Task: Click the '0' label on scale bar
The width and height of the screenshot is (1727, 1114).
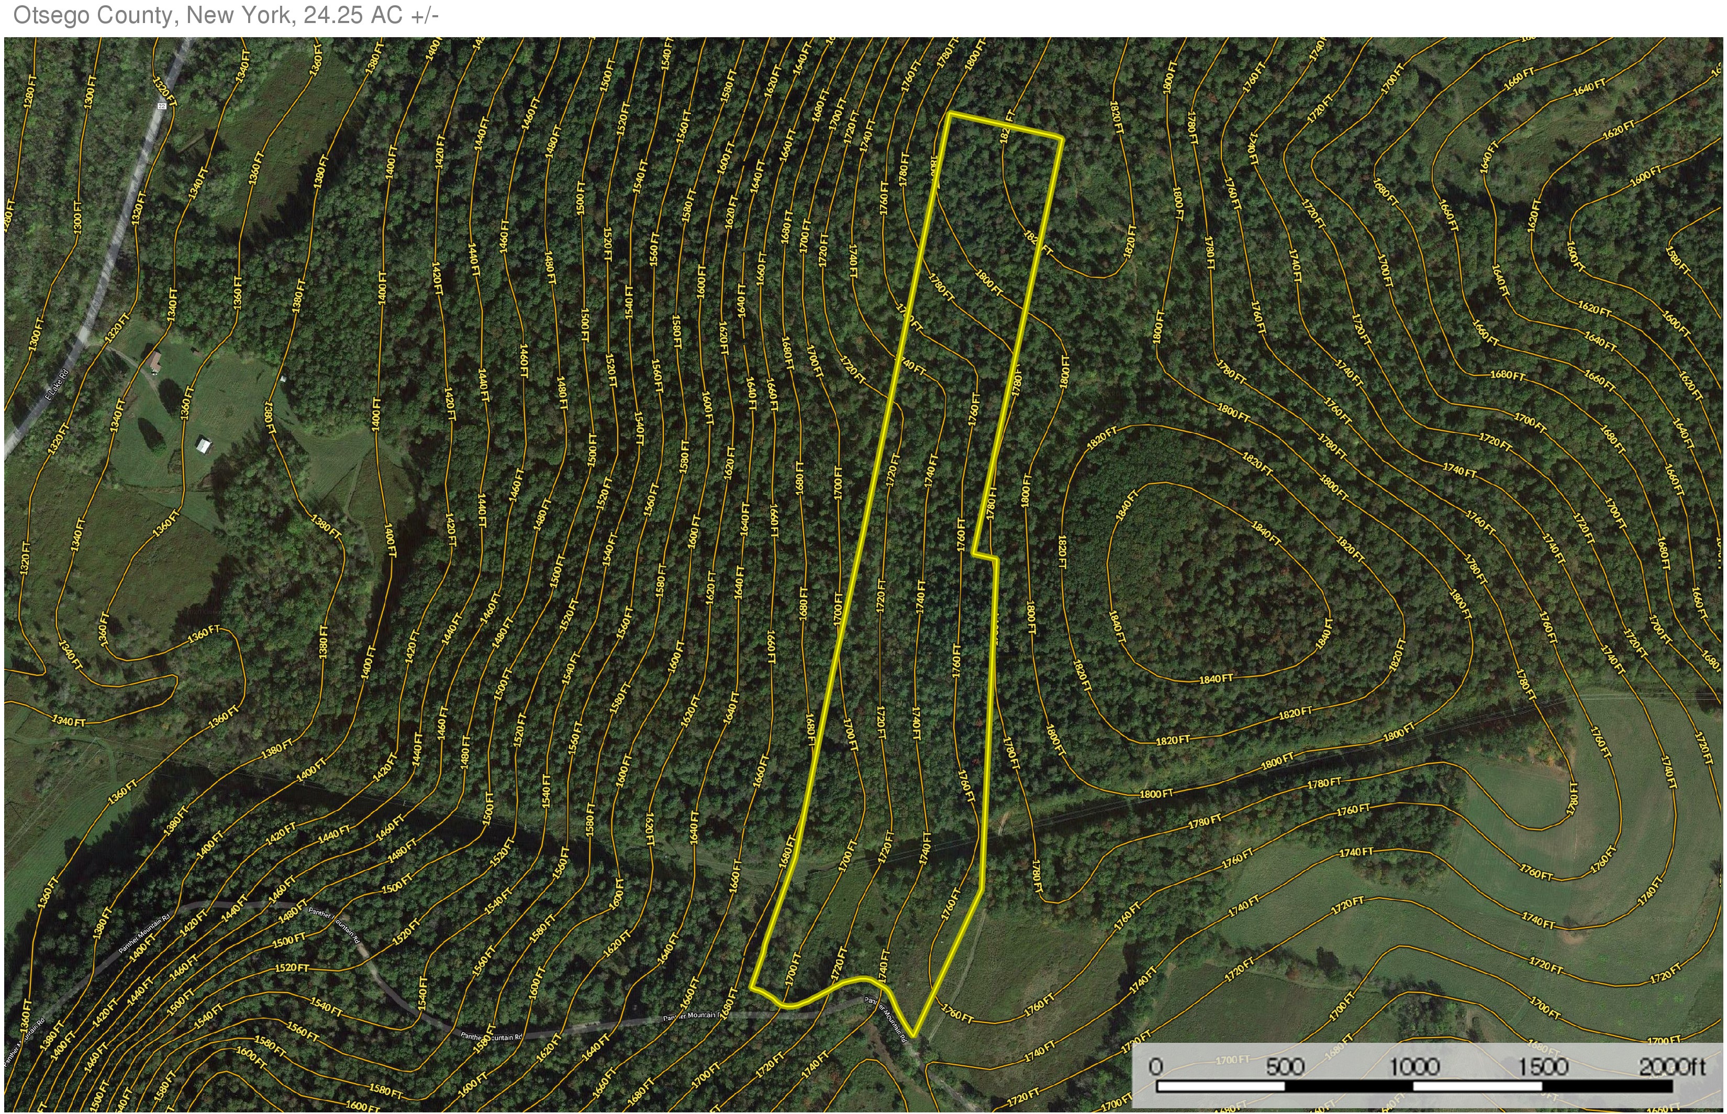Action: tap(1156, 1067)
